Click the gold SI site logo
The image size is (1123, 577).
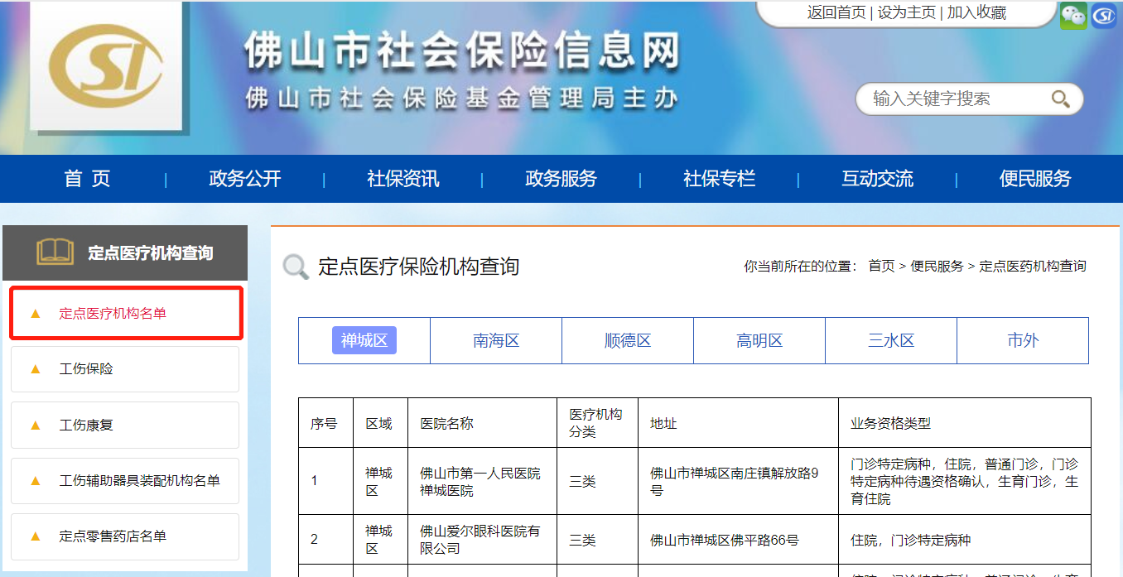(105, 65)
